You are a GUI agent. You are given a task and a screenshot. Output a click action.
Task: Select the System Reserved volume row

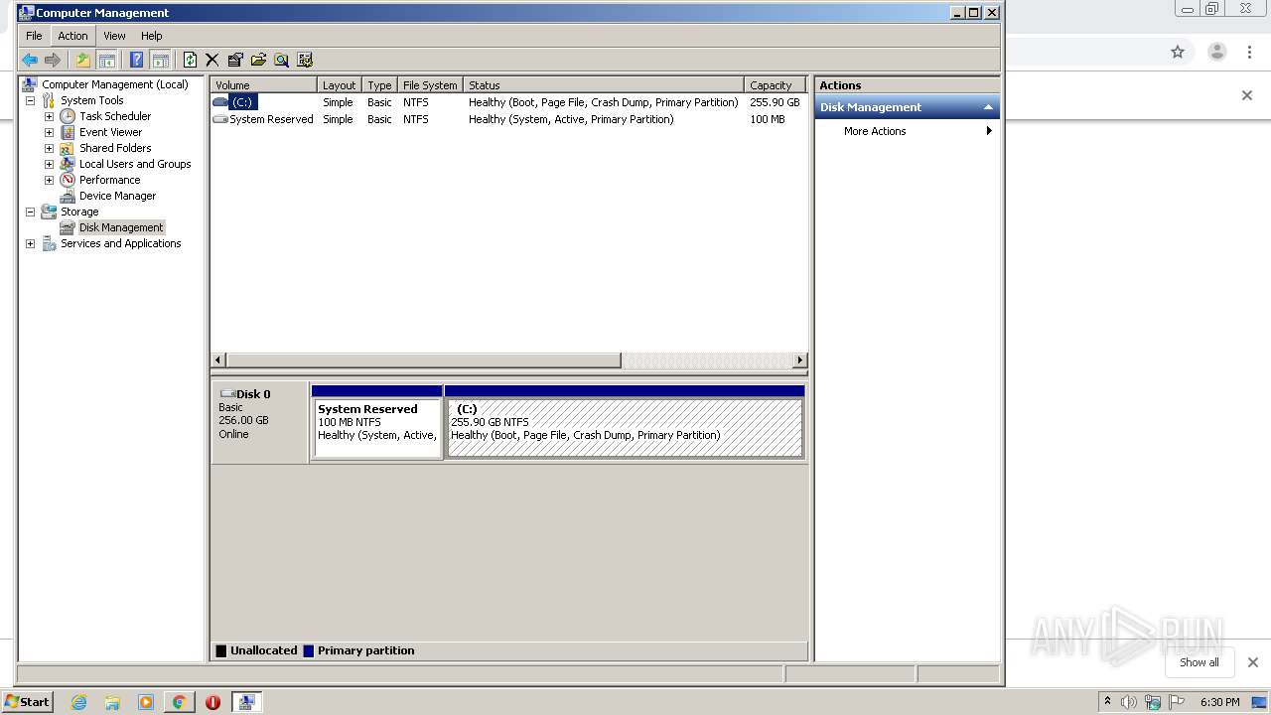pos(508,119)
